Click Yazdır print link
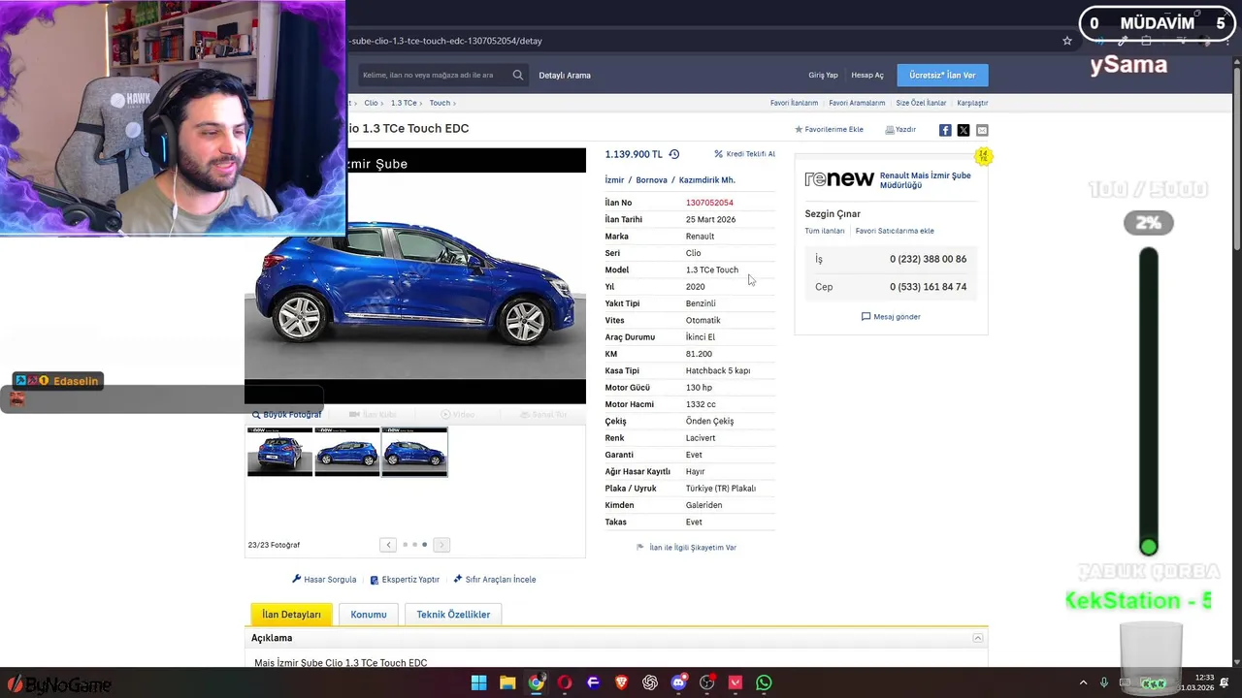 pyautogui.click(x=900, y=129)
